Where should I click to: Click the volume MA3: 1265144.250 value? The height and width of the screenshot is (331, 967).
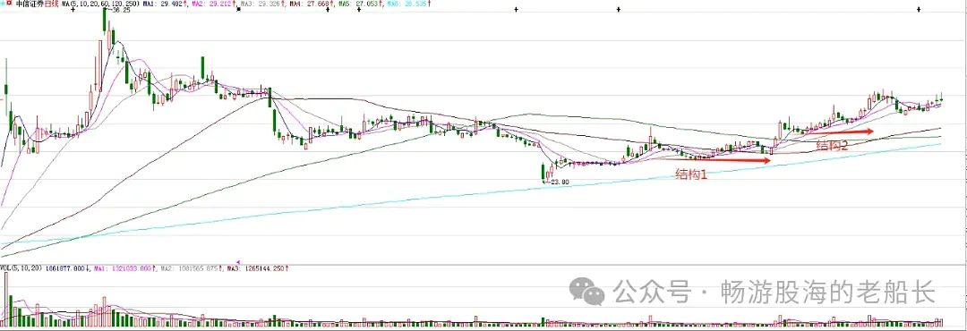coord(254,268)
